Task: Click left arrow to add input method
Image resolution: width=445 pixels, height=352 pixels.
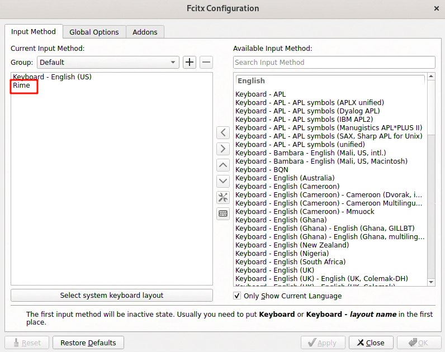Action: 223,132
